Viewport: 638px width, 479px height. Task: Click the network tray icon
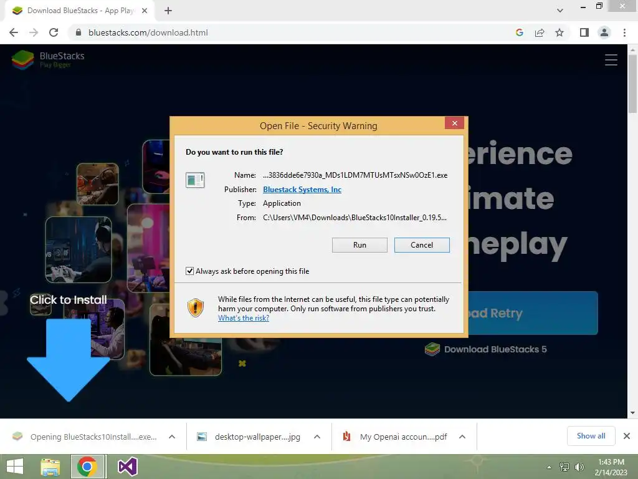tap(564, 467)
